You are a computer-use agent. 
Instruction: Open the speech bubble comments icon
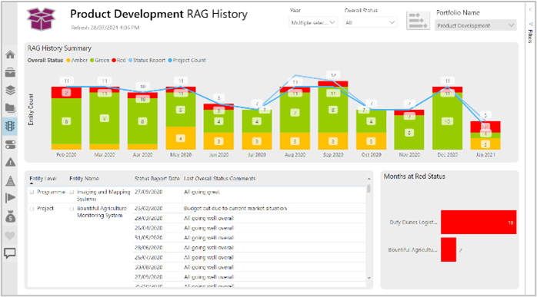click(x=10, y=253)
